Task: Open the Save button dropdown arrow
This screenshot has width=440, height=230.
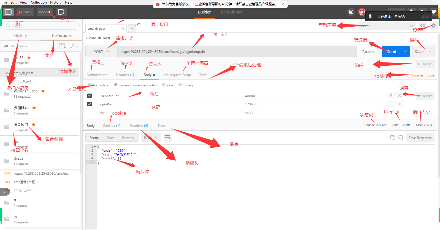Action: coord(430,51)
